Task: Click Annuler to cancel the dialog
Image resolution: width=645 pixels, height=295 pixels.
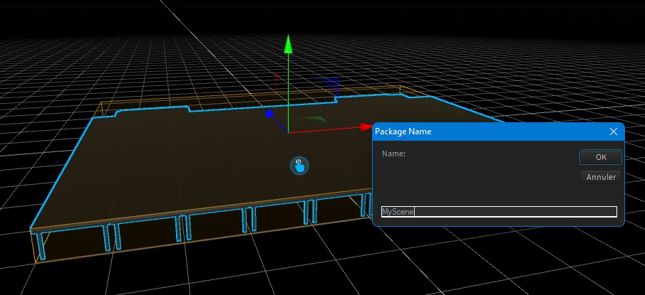Action: pyautogui.click(x=601, y=177)
